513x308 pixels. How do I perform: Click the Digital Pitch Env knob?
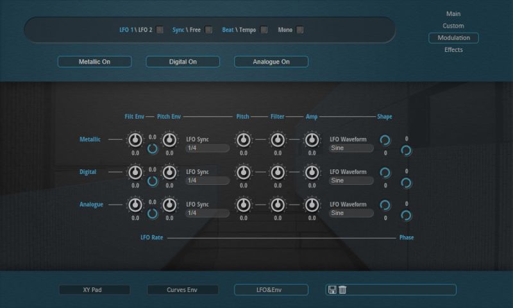(169, 173)
